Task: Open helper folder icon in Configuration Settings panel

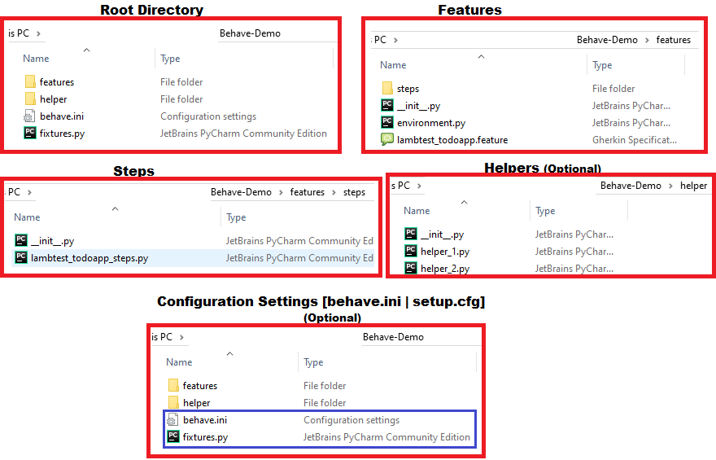Action: pyautogui.click(x=173, y=402)
